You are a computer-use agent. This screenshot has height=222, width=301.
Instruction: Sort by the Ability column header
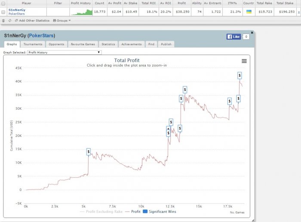pyautogui.click(x=197, y=3)
